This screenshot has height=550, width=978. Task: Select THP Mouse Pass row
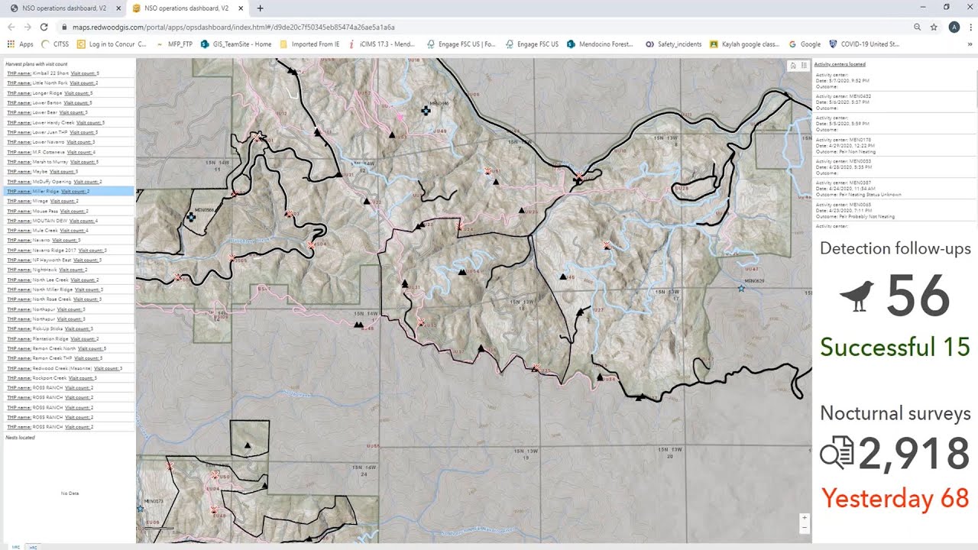coord(68,211)
